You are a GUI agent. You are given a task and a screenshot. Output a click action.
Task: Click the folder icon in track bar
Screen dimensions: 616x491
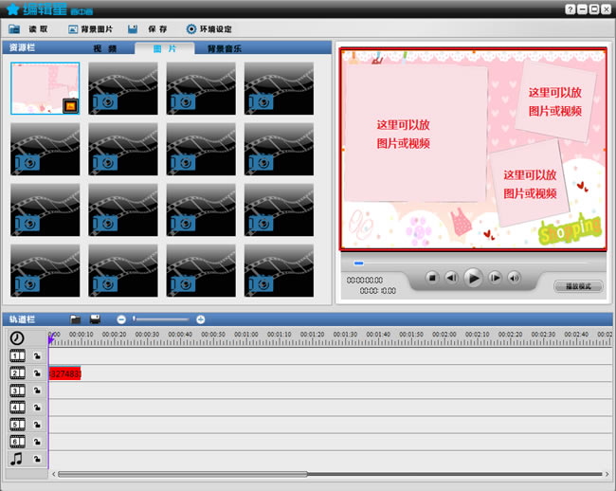pos(76,319)
